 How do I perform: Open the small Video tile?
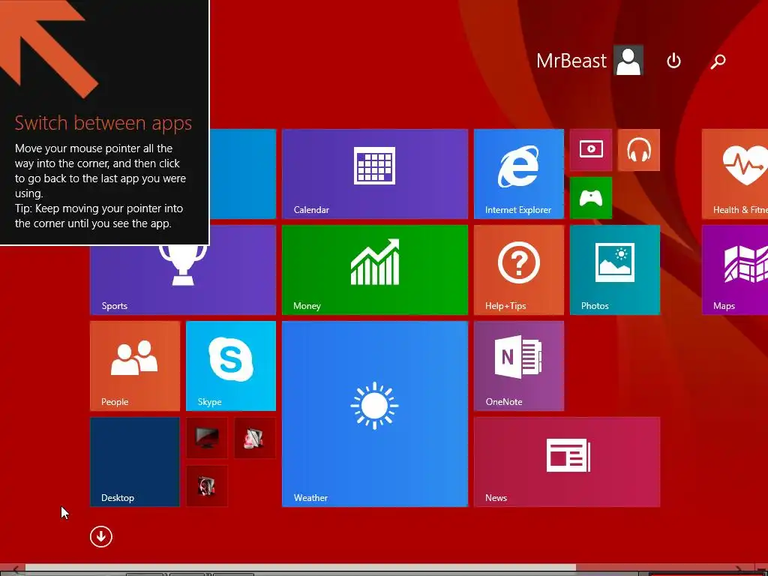[591, 150]
